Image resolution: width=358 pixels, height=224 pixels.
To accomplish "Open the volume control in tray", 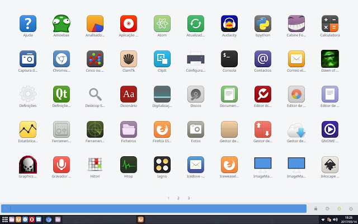I will 335,220.
